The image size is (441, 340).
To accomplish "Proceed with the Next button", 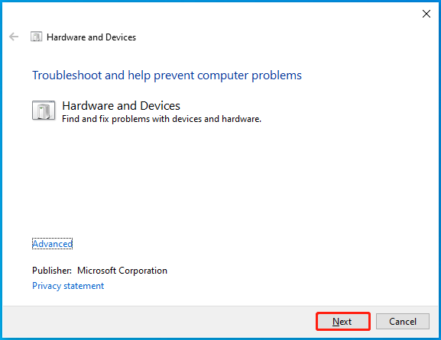I will click(342, 322).
